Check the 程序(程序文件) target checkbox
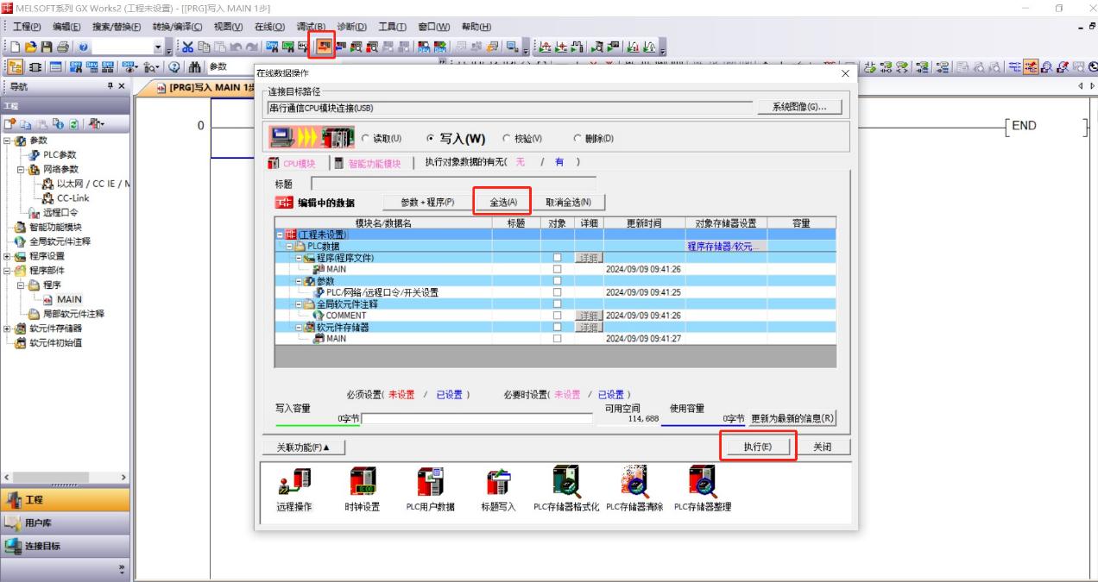The height and width of the screenshot is (582, 1098). (557, 258)
